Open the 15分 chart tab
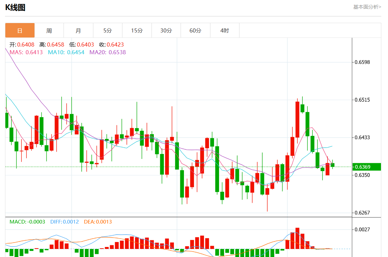The height and width of the screenshot is (257, 388). pyautogui.click(x=137, y=30)
